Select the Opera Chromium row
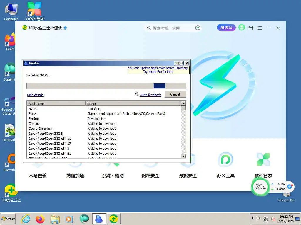The image size is (301, 225). 104,129
